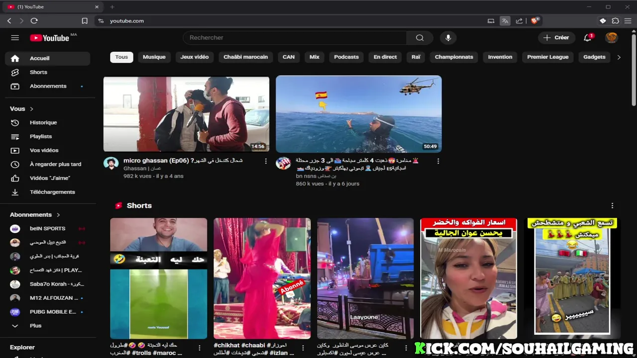Viewport: 637px width, 358px height.
Task: Select the Gadgets chip
Action: pos(594,57)
